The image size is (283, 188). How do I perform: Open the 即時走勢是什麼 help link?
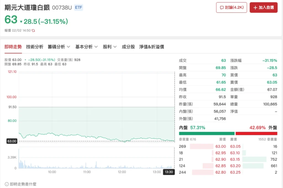(23, 184)
